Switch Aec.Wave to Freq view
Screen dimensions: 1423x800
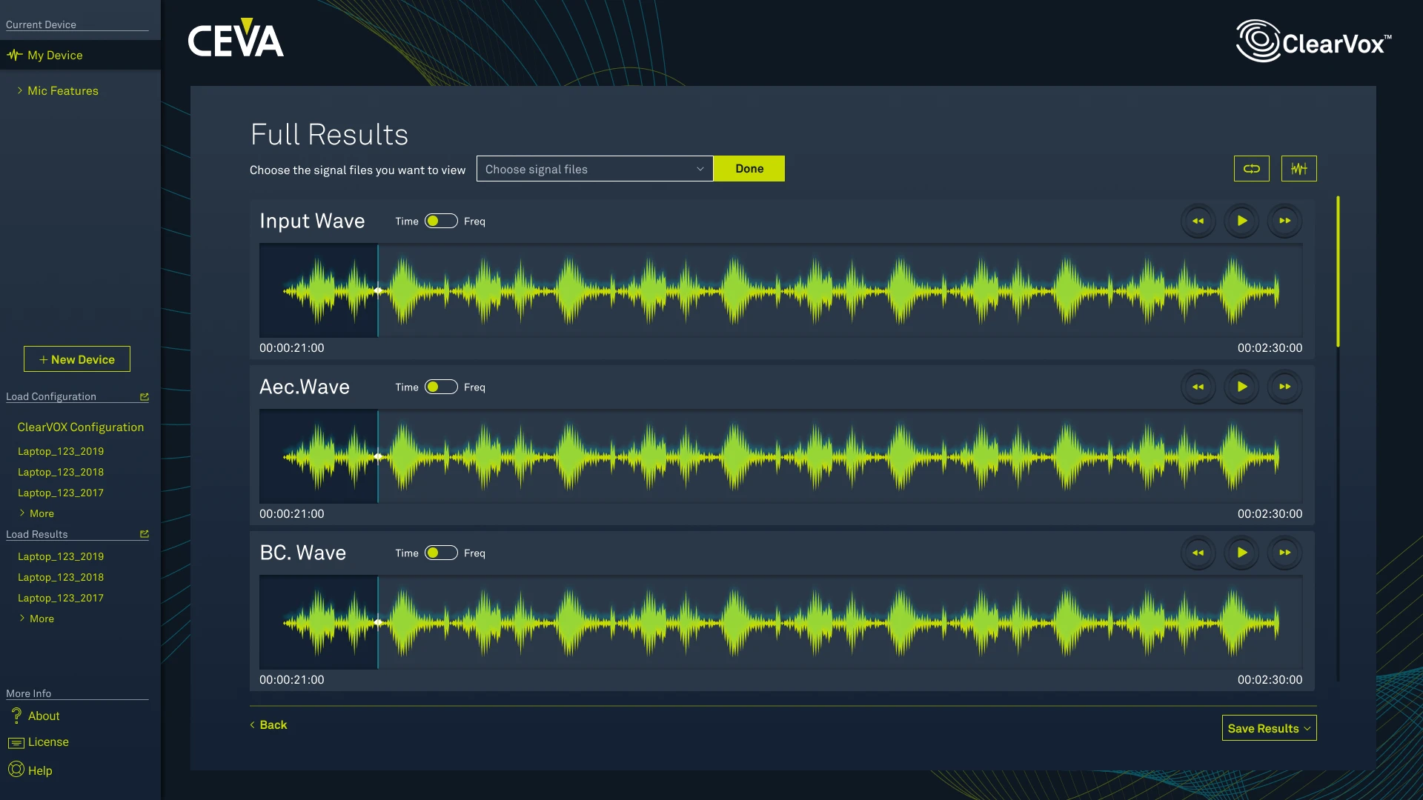(440, 387)
